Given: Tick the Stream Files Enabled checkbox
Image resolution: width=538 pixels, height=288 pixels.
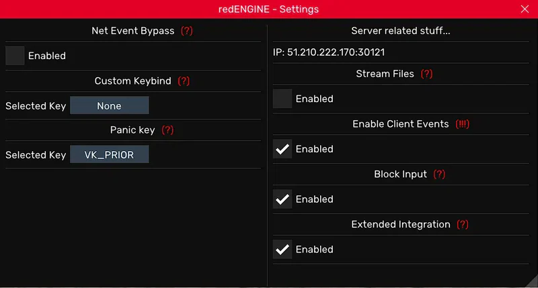Looking at the screenshot, I should 282,99.
